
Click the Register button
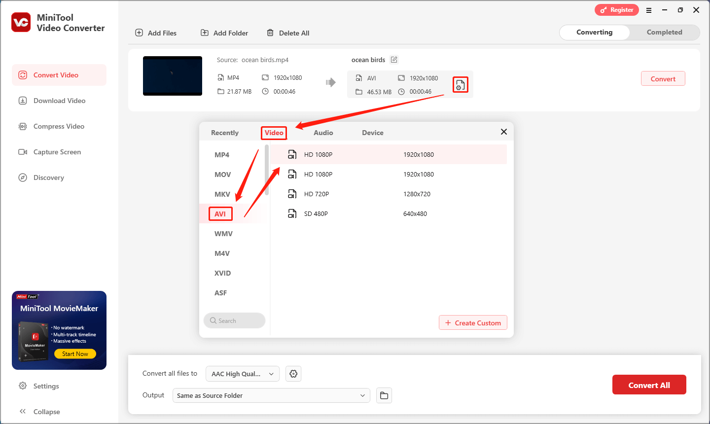[x=617, y=10]
